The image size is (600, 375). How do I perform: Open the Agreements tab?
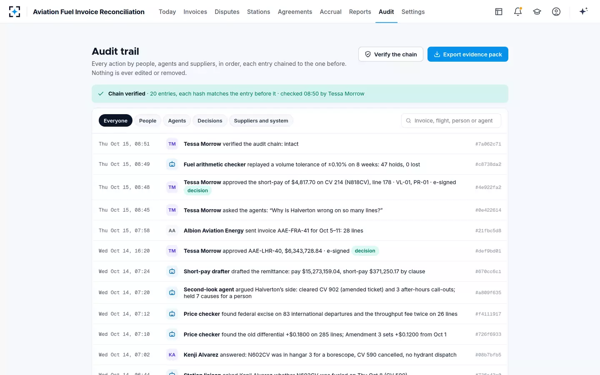coord(295,12)
